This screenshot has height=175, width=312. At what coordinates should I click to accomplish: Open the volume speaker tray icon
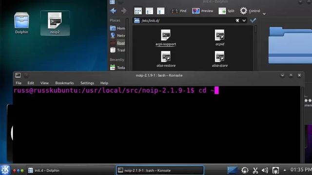pos(265,170)
